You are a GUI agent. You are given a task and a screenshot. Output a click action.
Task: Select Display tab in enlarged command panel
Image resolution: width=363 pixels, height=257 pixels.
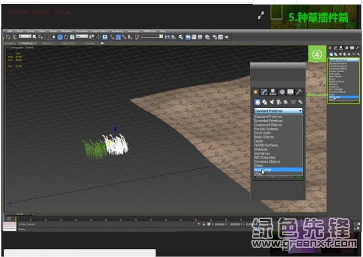pyautogui.click(x=290, y=92)
